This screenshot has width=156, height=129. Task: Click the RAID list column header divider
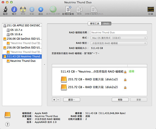click(x=127, y=66)
